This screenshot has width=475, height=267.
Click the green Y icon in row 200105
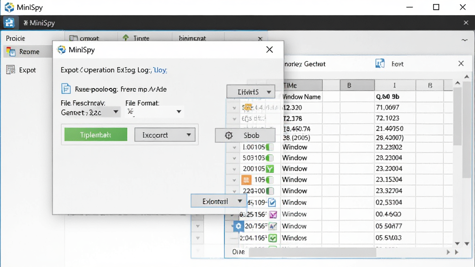[x=270, y=169]
